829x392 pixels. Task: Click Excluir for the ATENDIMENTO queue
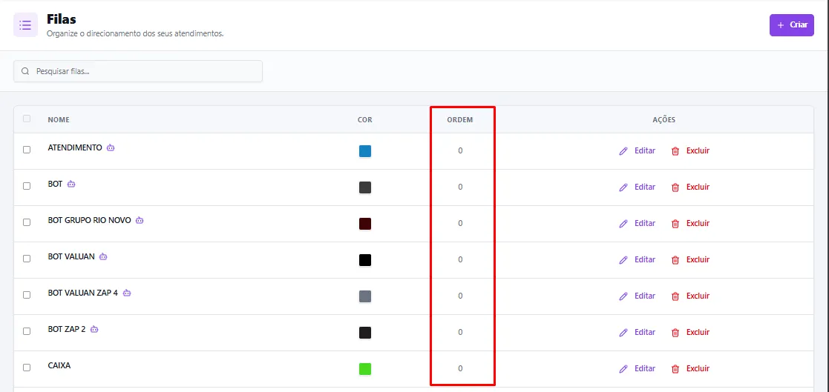(698, 151)
